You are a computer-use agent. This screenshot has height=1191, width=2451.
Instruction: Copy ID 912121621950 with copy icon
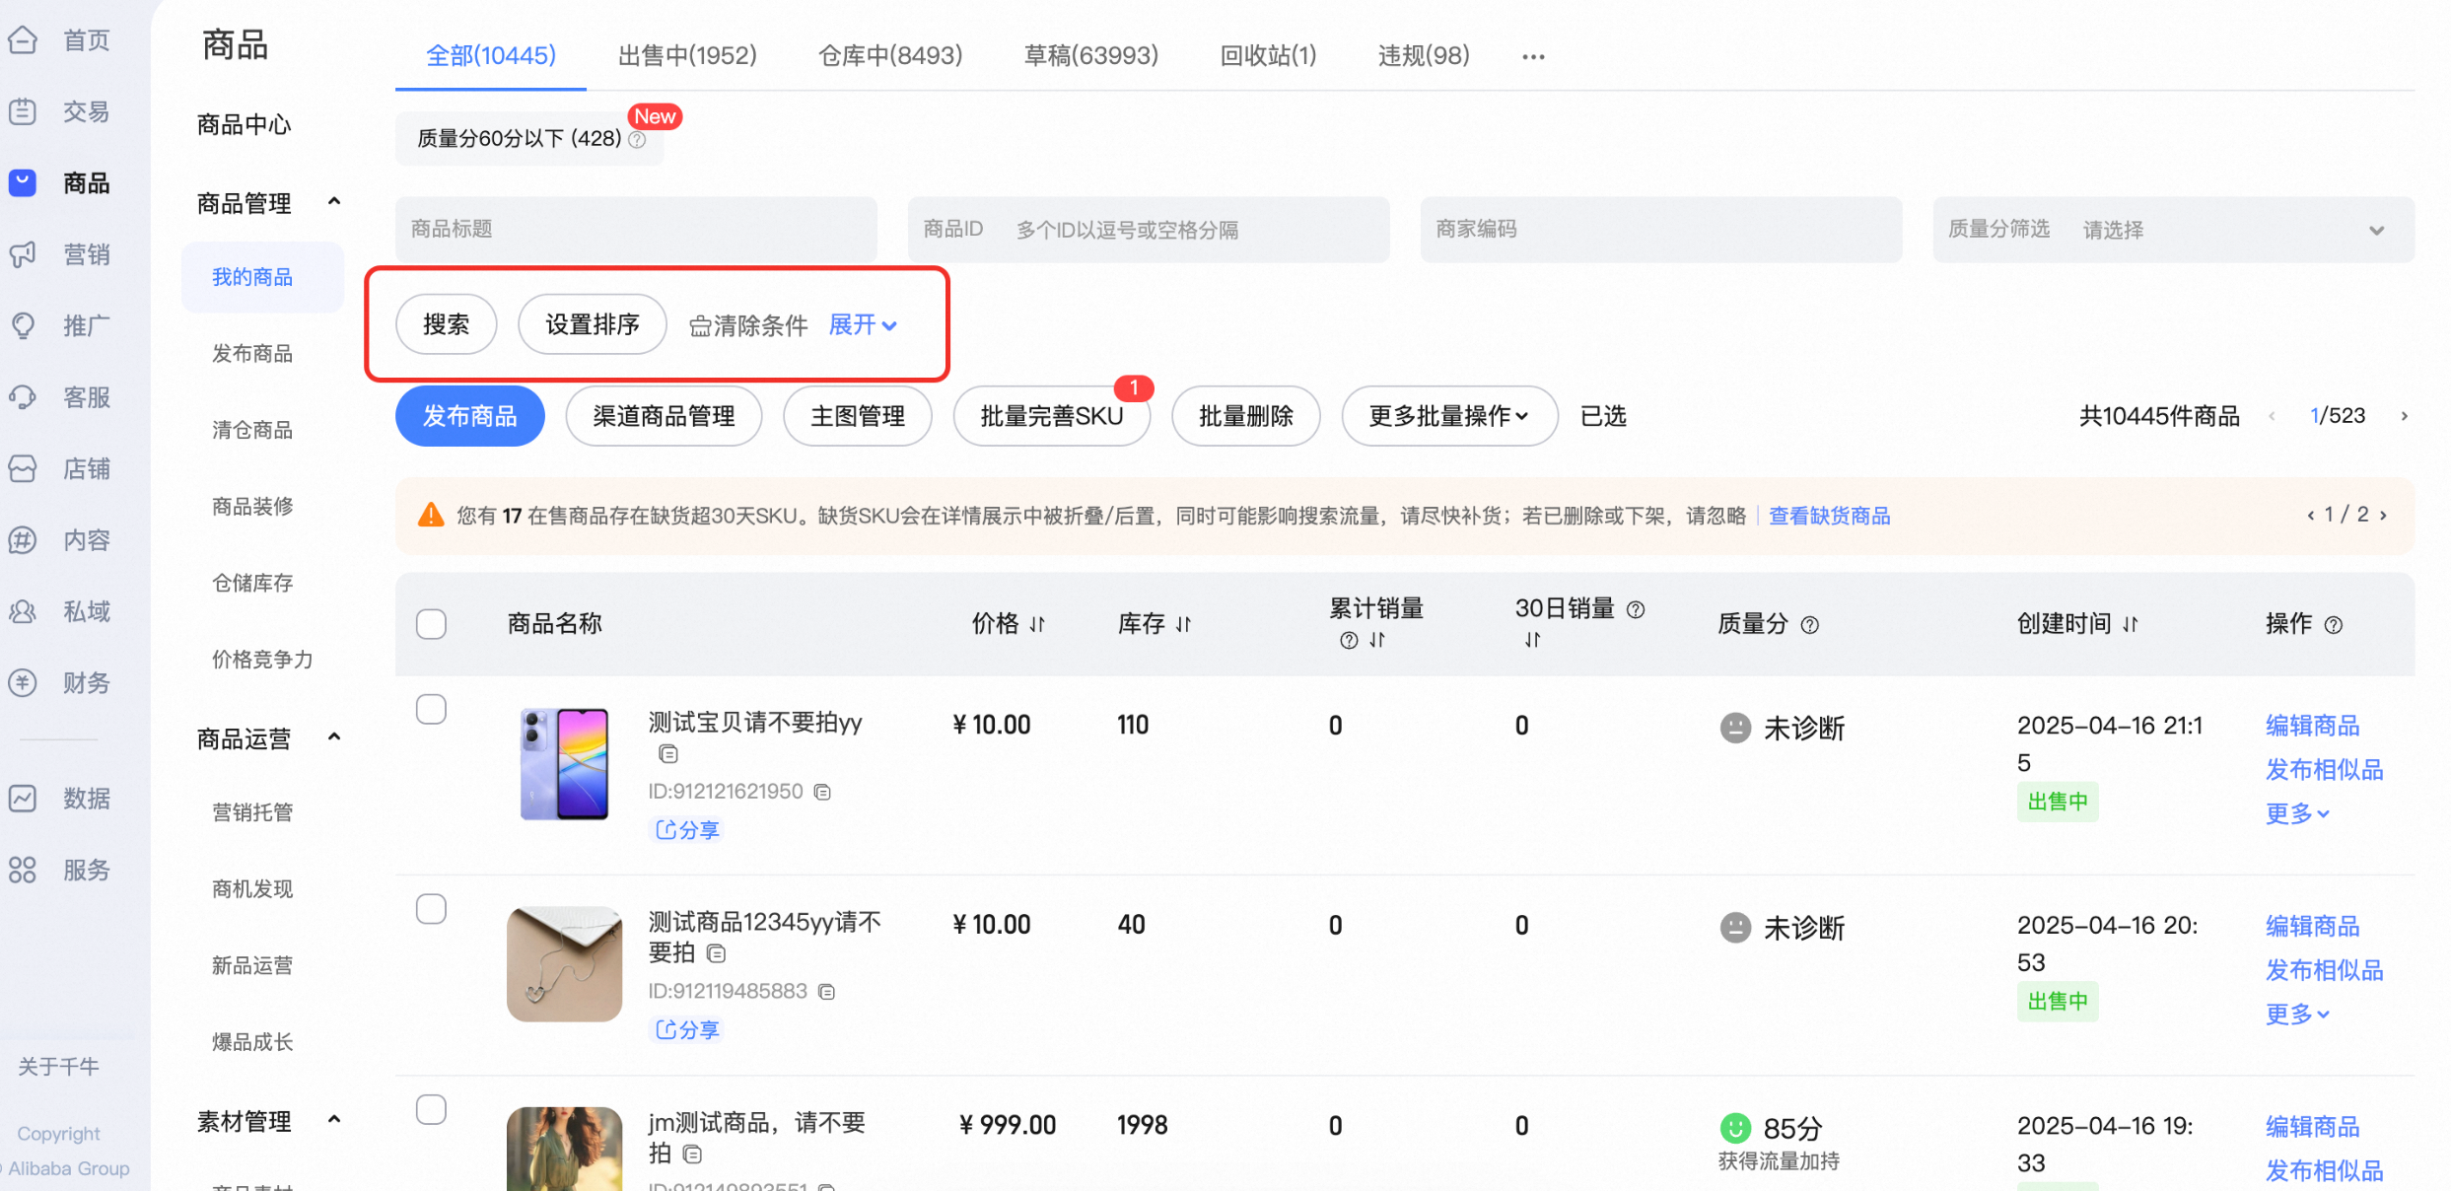822,792
